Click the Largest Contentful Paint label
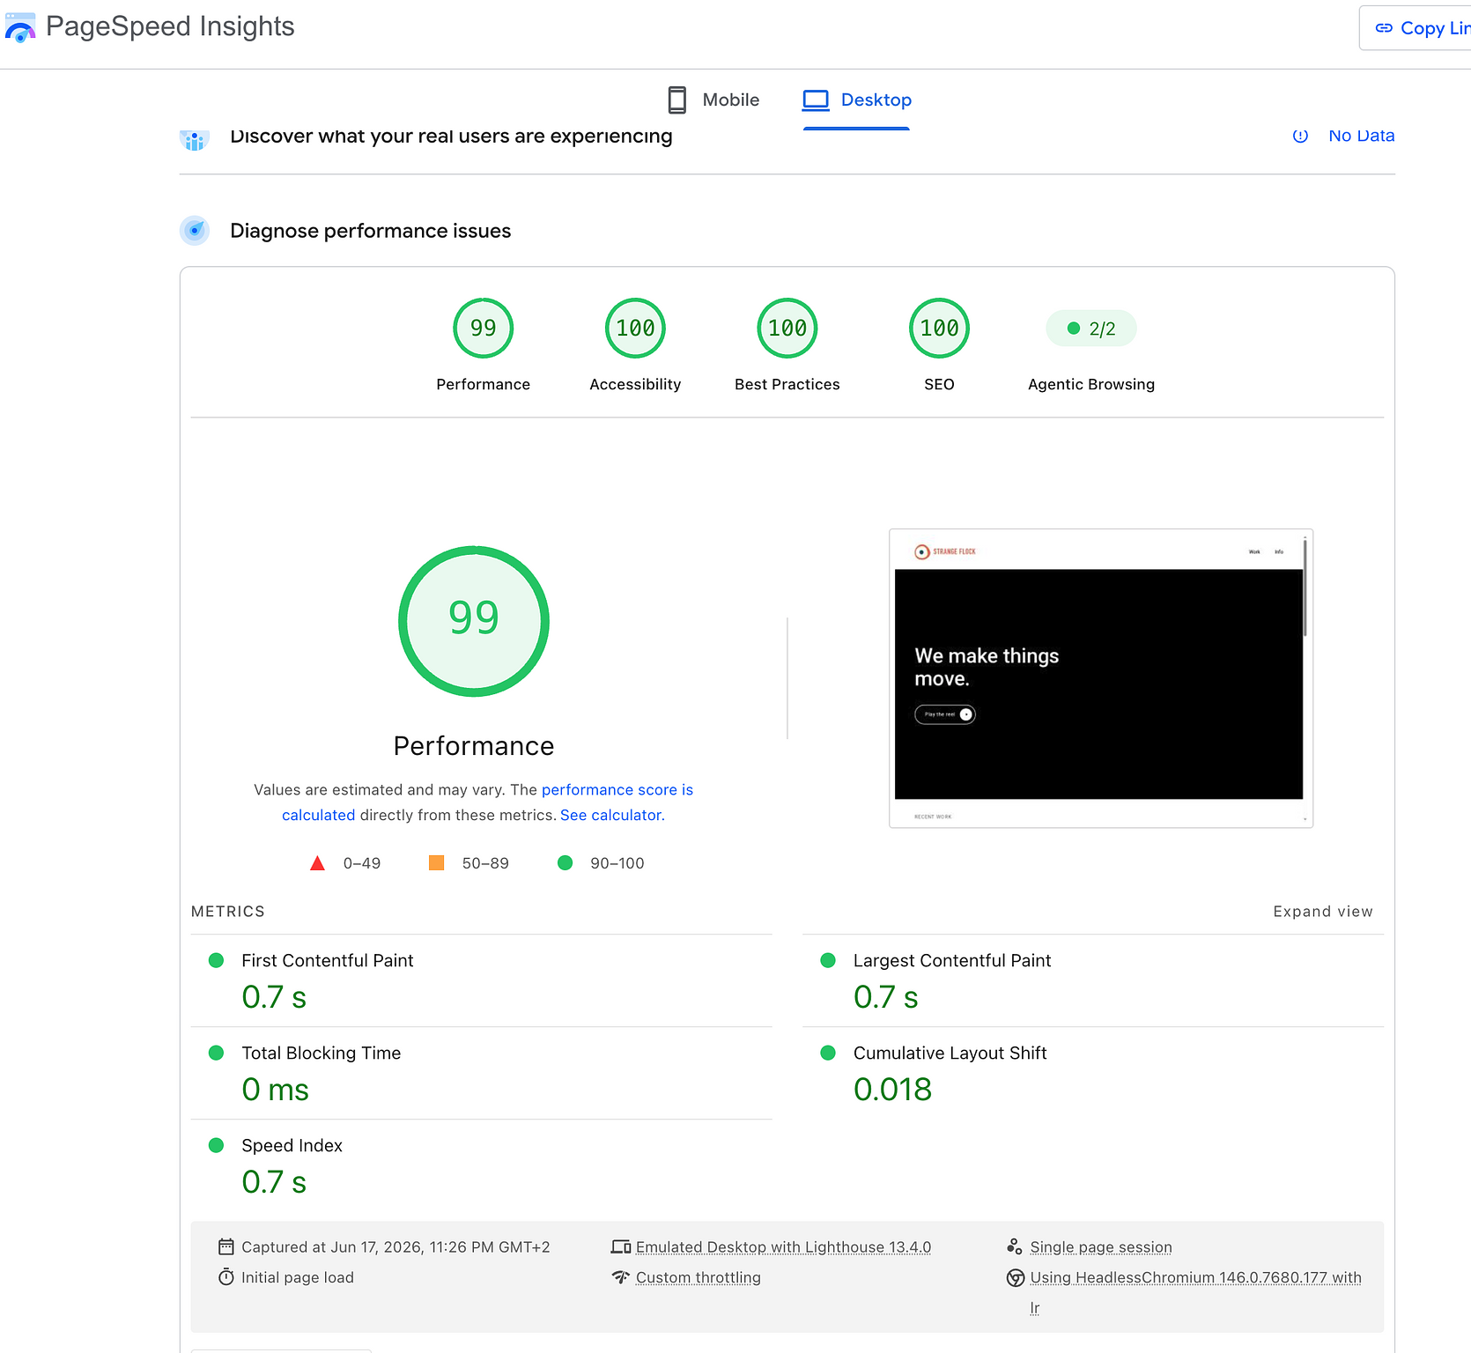Screen dimensions: 1471x1353 click(x=951, y=960)
